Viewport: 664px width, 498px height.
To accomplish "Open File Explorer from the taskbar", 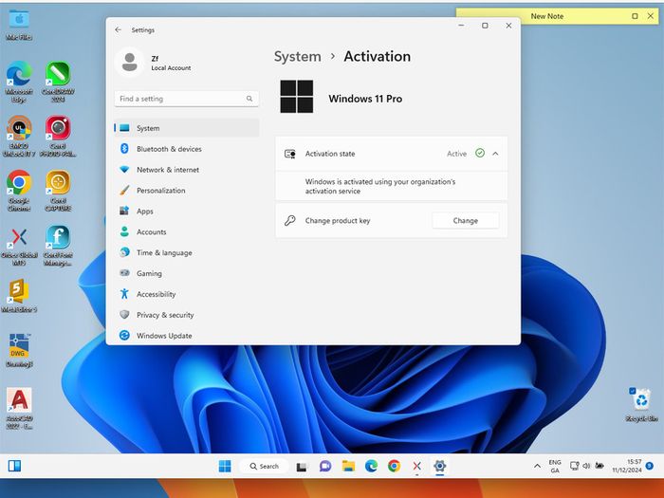I will pyautogui.click(x=348, y=467).
